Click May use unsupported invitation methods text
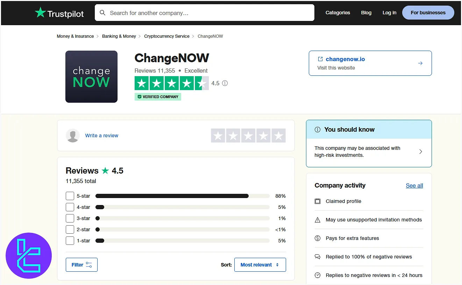Image resolution: width=462 pixels, height=285 pixels. 374,220
